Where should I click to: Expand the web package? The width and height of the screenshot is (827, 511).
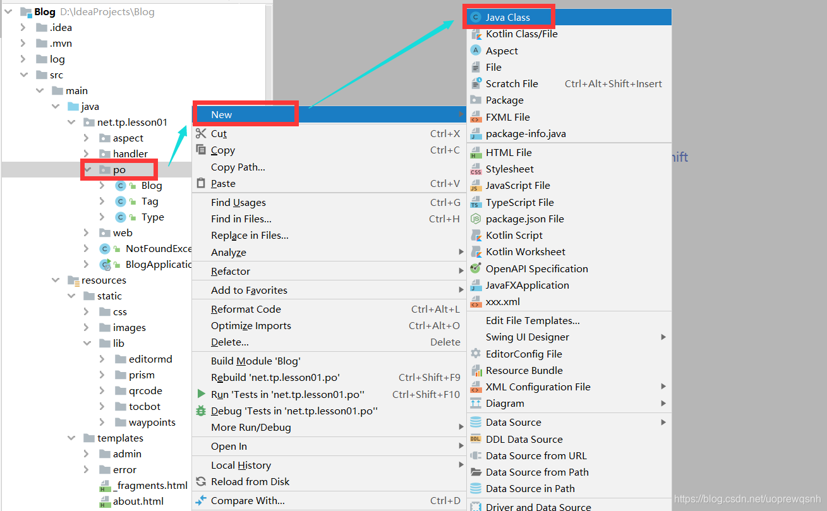(87, 232)
